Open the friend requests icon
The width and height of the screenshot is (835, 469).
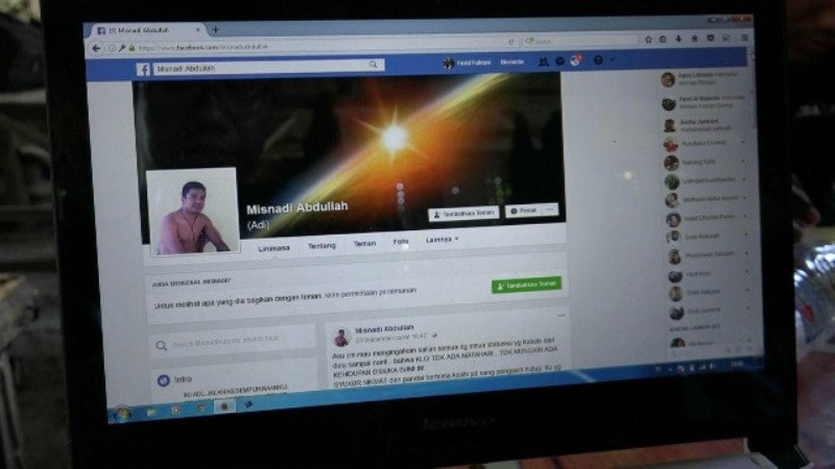click(543, 62)
